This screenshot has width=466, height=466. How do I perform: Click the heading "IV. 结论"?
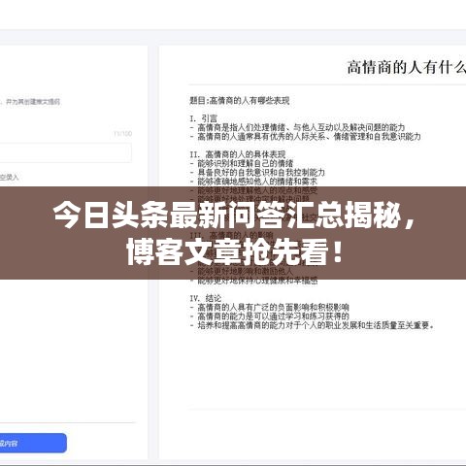(206, 298)
